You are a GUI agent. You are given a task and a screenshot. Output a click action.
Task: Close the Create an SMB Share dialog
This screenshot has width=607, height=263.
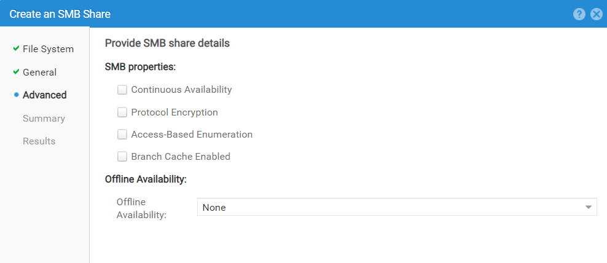(x=596, y=14)
